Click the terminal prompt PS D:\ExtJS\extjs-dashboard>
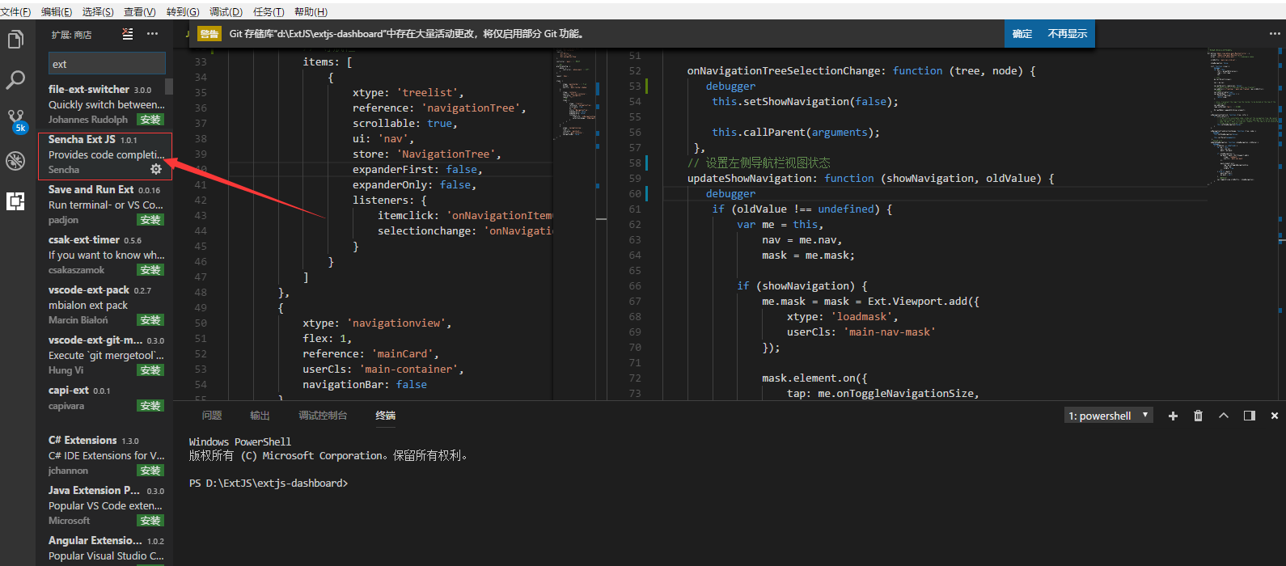The width and height of the screenshot is (1286, 566). 269,483
